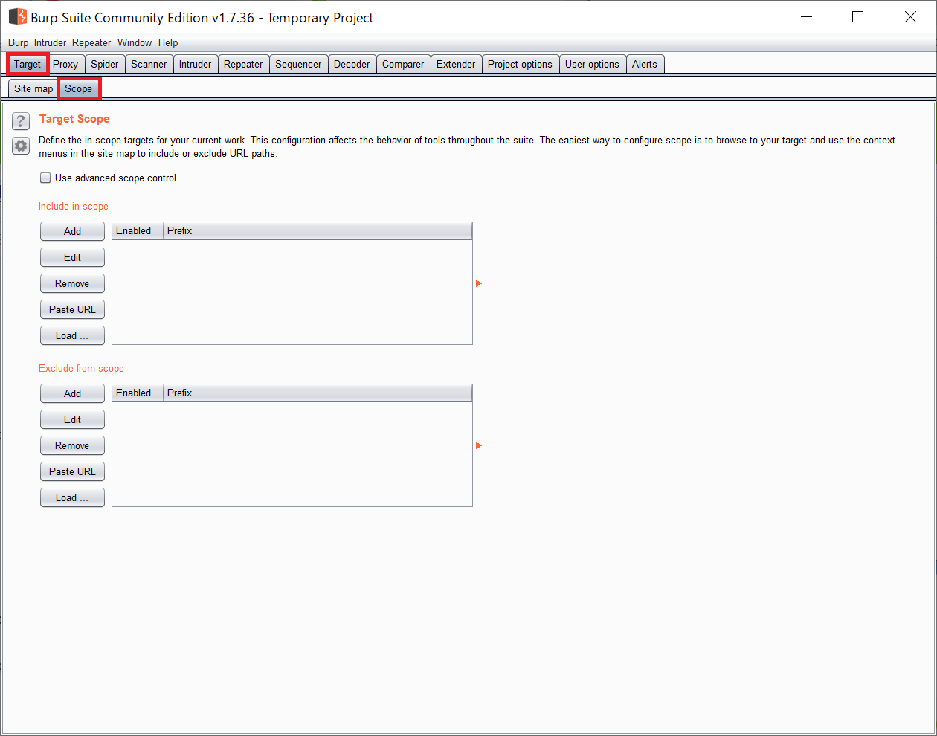Click the Exclude from scope label
This screenshot has height=736, width=937.
pyautogui.click(x=81, y=368)
